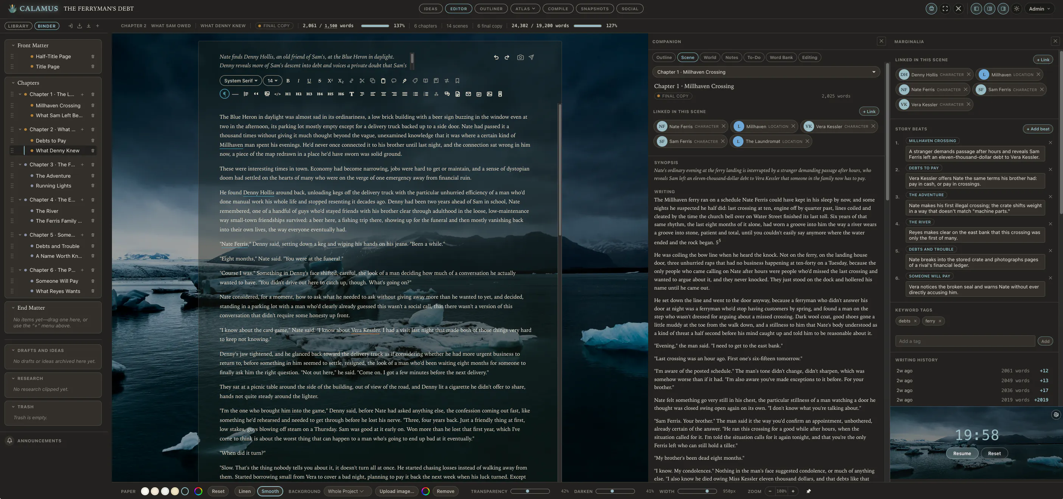Image resolution: width=1063 pixels, height=499 pixels.
Task: Apply strikethrough formatting
Action: point(320,81)
